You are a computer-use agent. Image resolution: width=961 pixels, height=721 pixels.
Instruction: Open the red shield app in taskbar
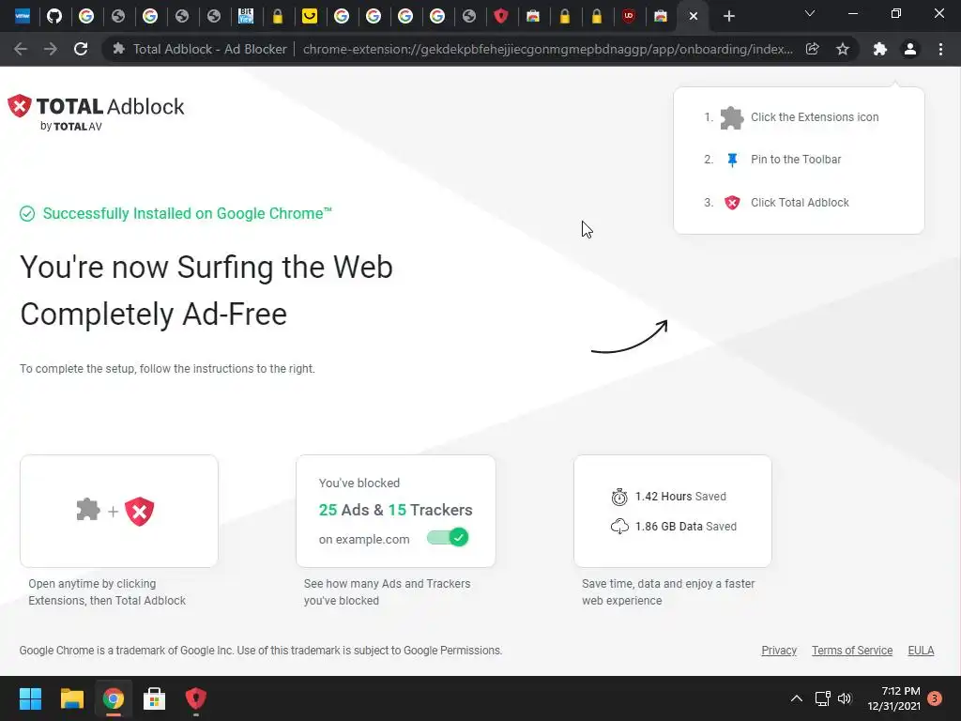click(195, 698)
